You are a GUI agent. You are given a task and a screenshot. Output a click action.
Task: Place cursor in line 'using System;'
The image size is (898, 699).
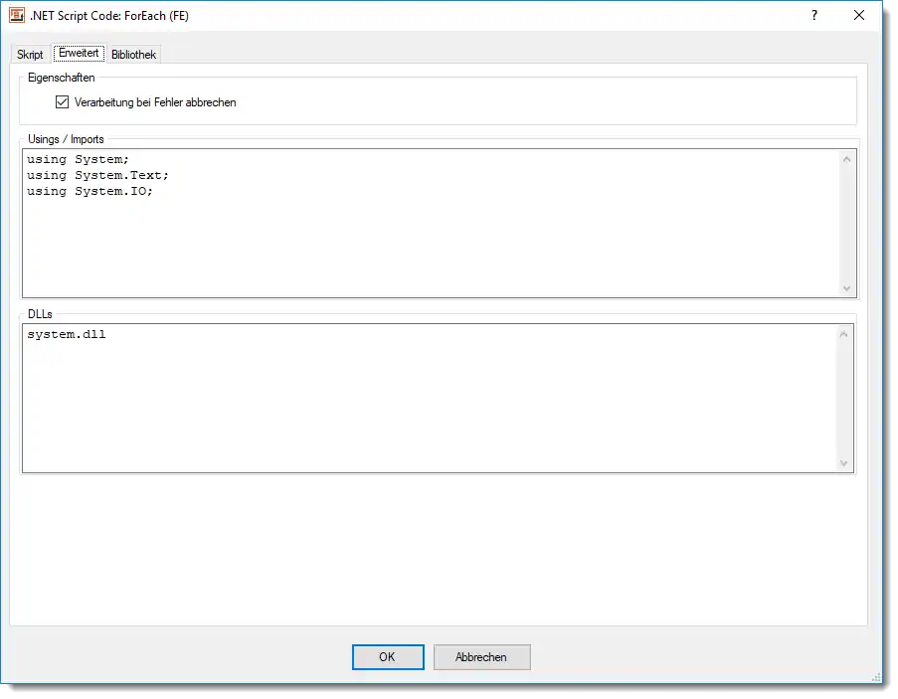click(78, 159)
